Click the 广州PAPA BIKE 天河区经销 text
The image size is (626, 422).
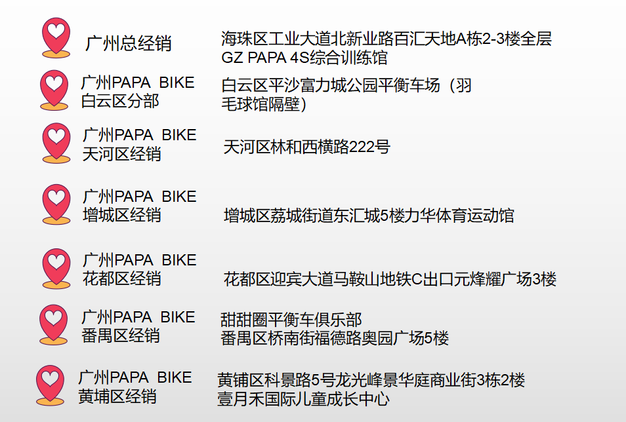pyautogui.click(x=139, y=144)
